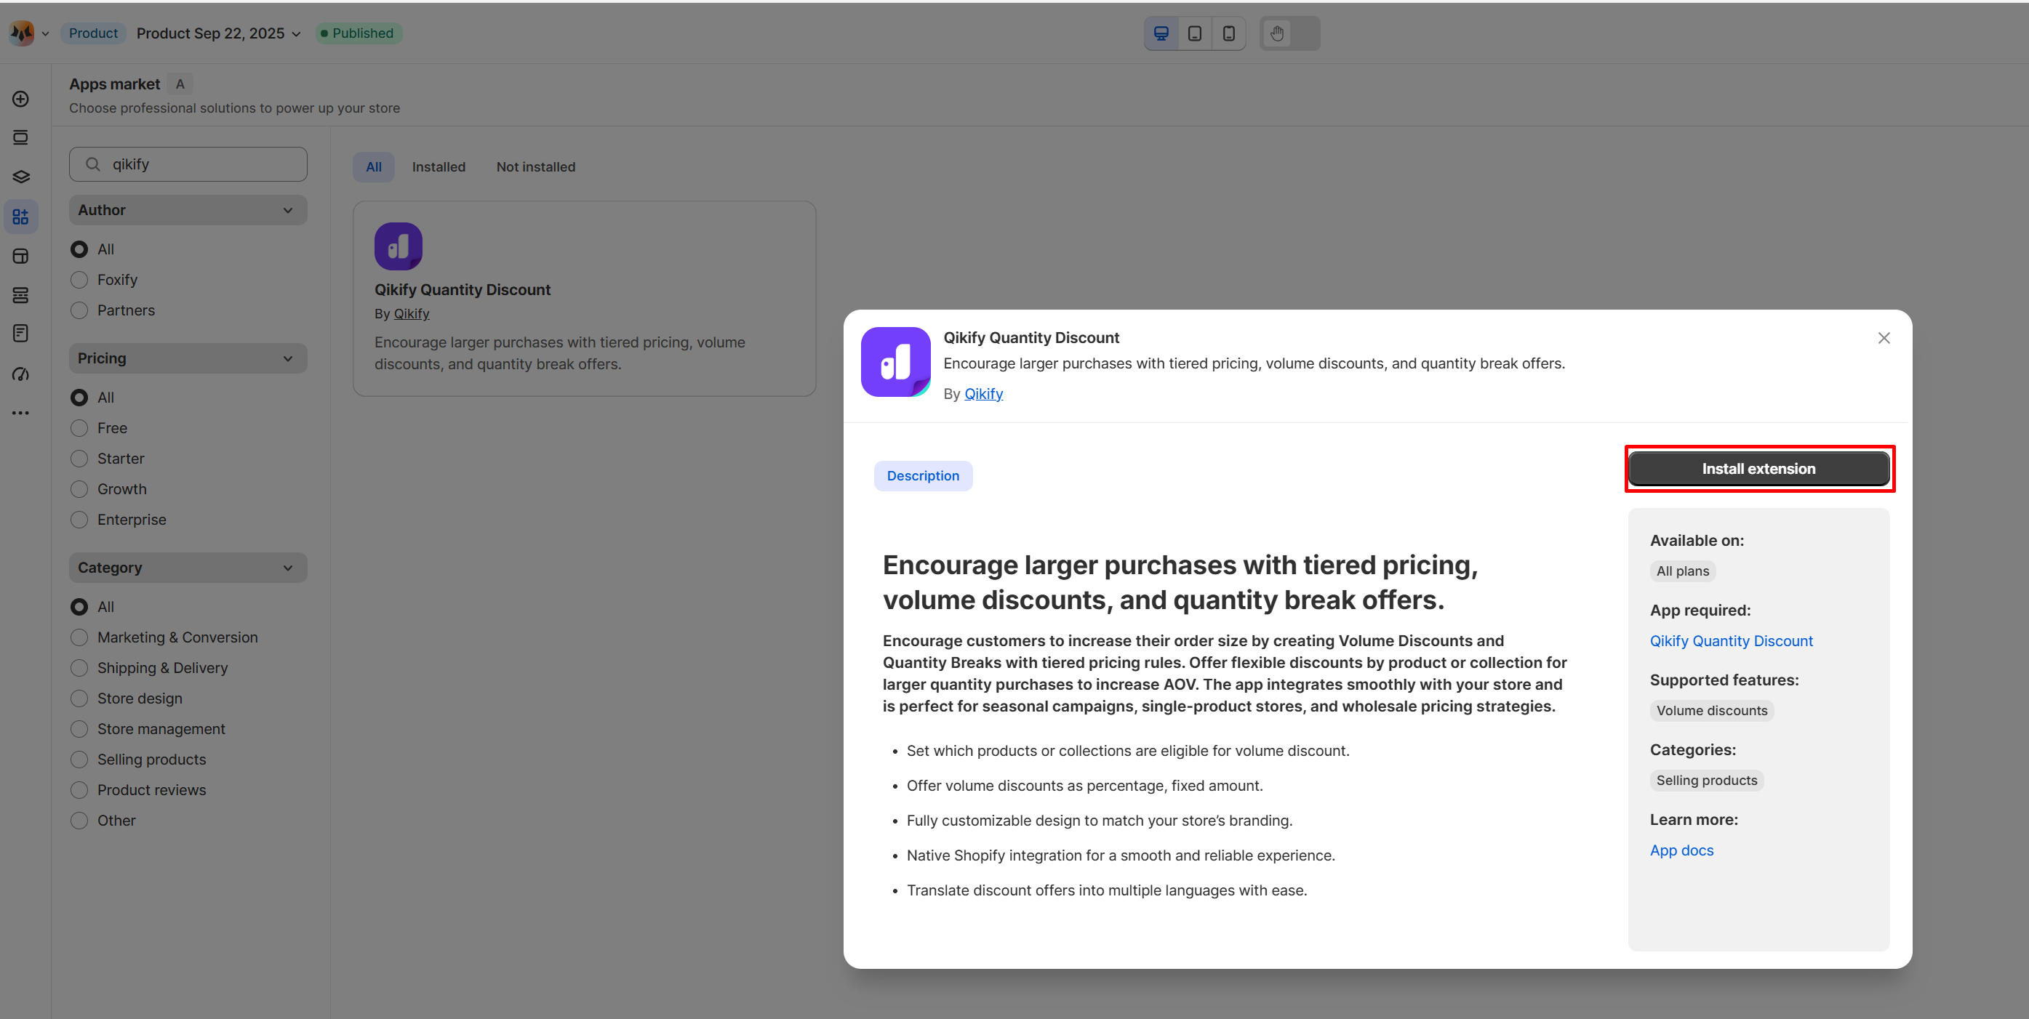Open the App docs link

[1681, 850]
